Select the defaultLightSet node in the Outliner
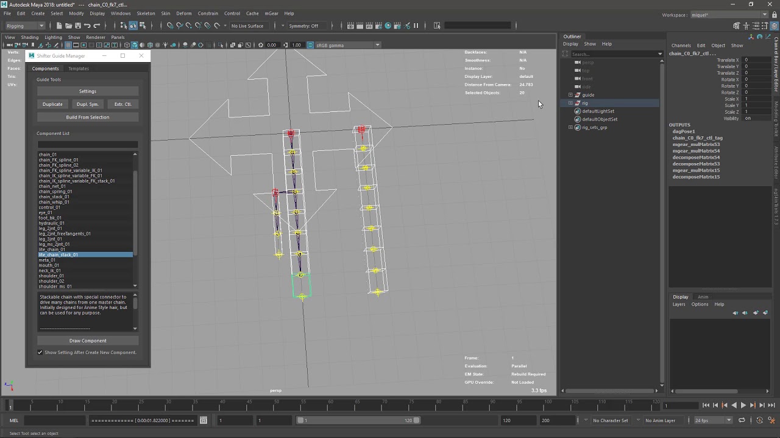 click(x=598, y=111)
